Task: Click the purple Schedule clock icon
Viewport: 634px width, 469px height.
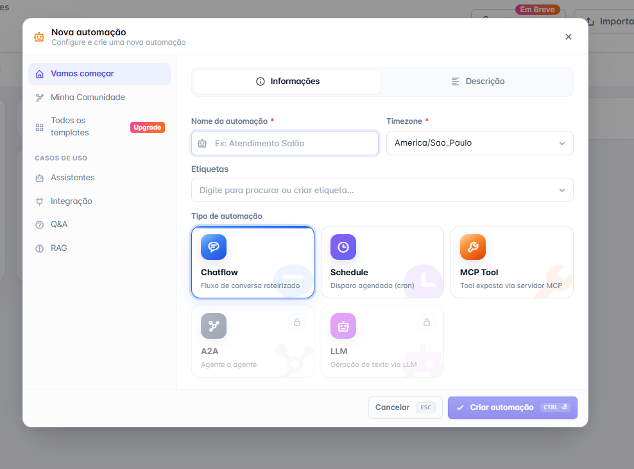Action: pyautogui.click(x=343, y=247)
